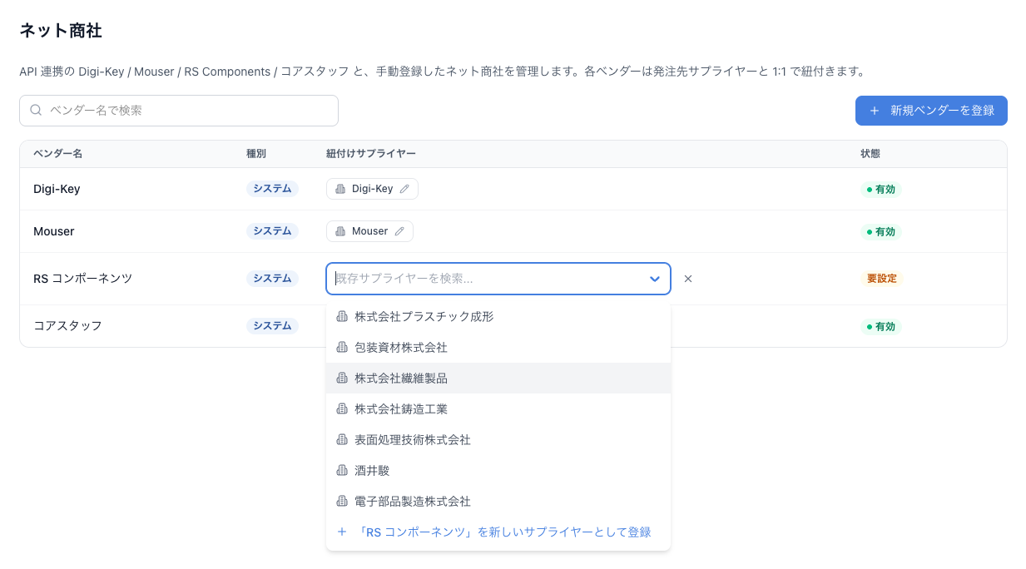Viewport: 1026px width, 569px height.
Task: Click システム badge in Mouser row
Action: pos(272,231)
